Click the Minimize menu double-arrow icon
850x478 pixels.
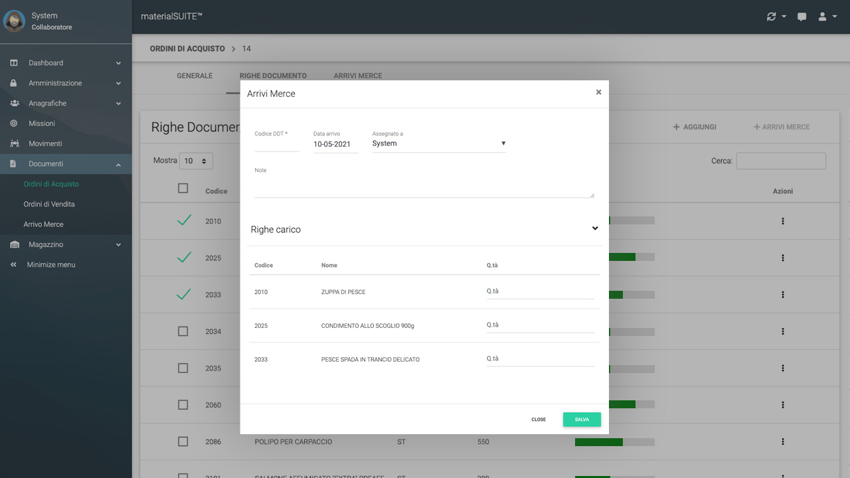[x=13, y=265]
